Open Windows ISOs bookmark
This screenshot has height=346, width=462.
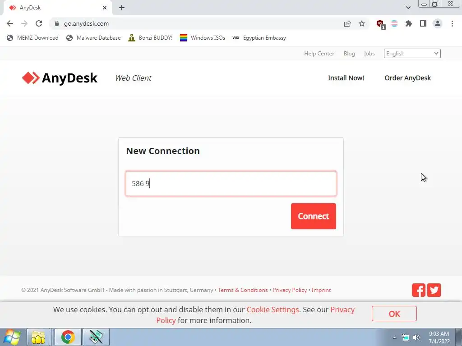203,38
